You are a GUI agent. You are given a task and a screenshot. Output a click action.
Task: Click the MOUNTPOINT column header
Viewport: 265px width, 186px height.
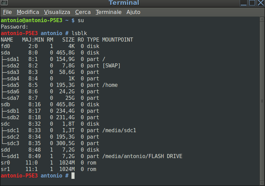[x=117, y=40]
